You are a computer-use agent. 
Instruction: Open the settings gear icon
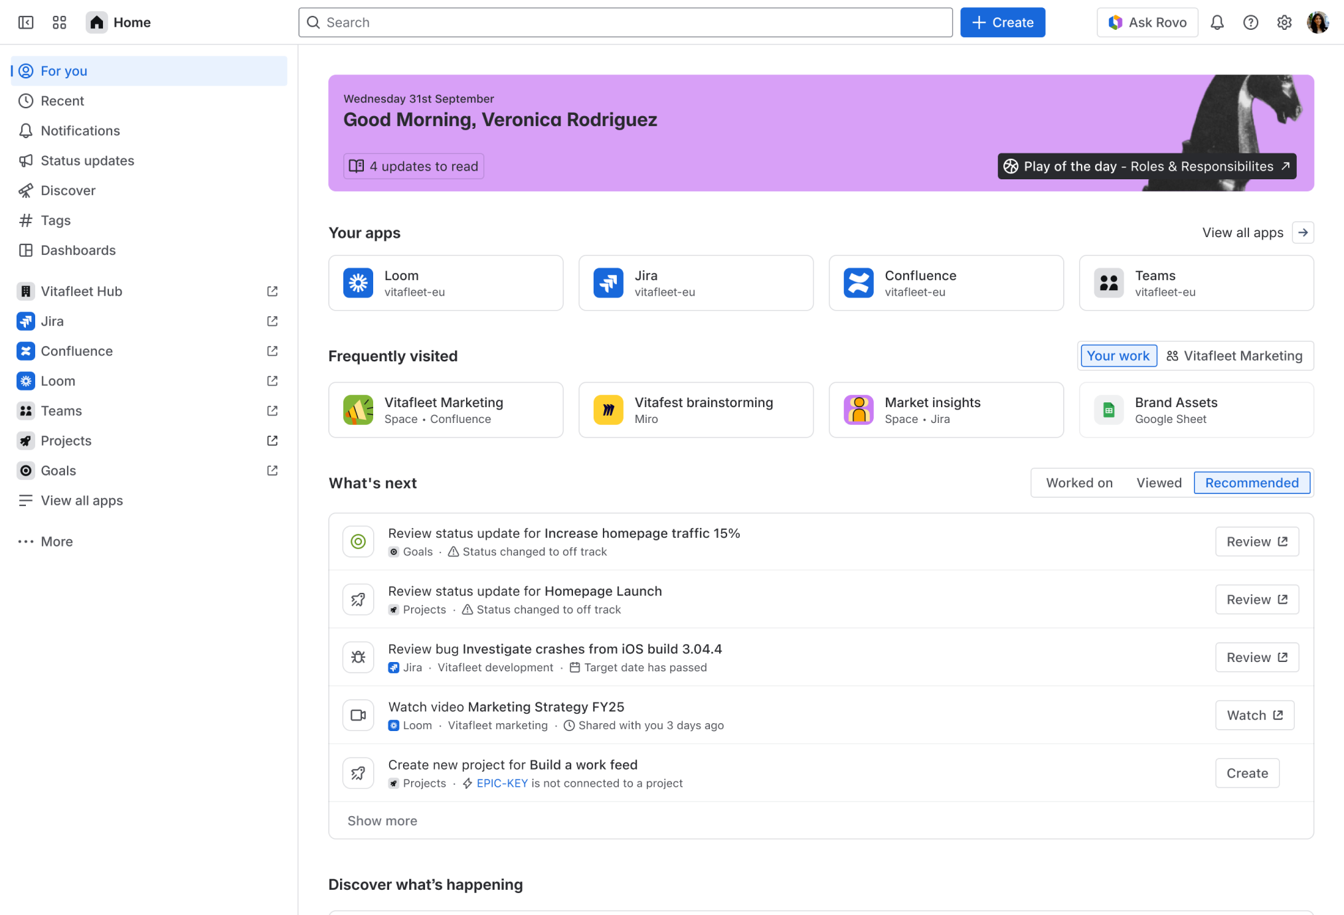tap(1284, 23)
